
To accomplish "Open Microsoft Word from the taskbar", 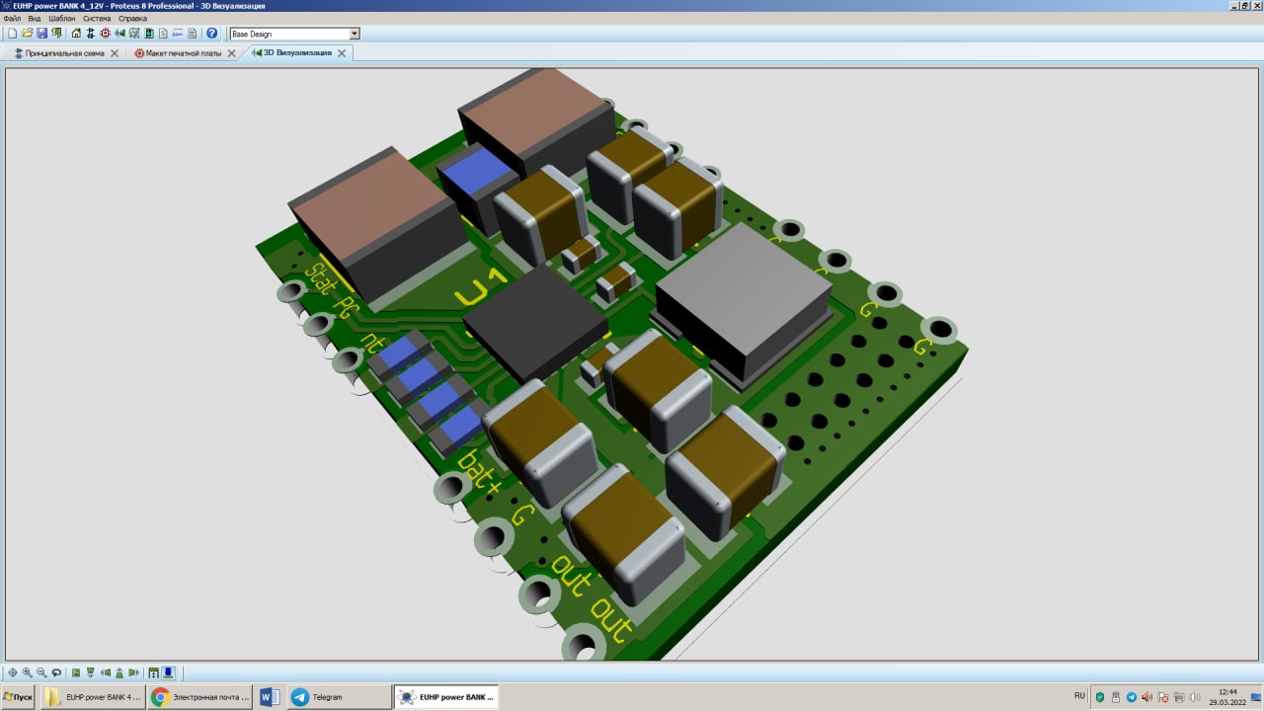I will (x=270, y=697).
